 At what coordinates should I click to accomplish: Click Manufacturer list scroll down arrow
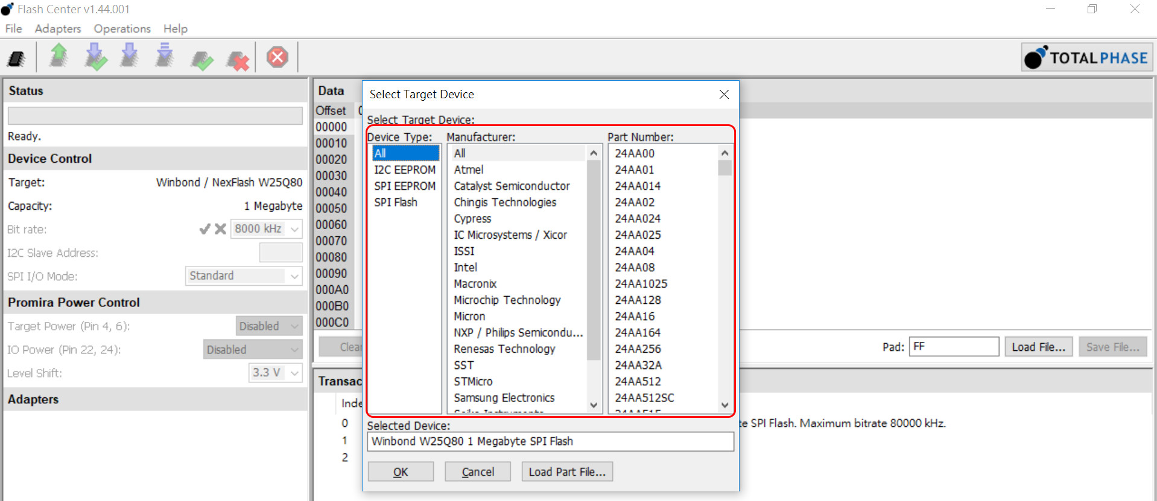coord(594,405)
